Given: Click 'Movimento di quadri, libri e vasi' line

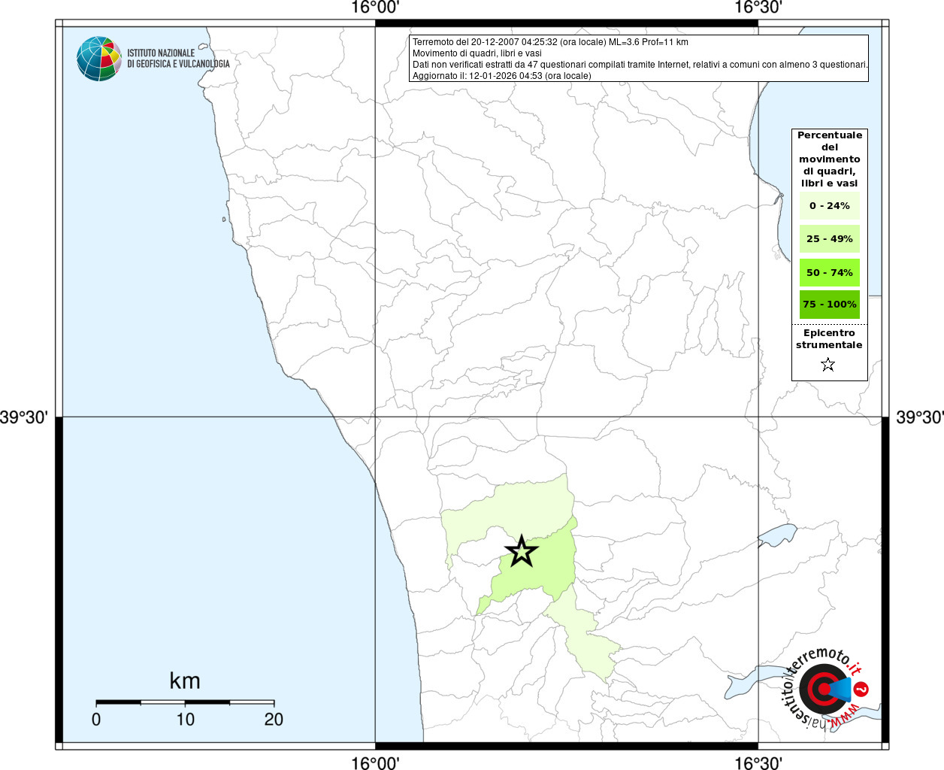Looking at the screenshot, I should 477,53.
